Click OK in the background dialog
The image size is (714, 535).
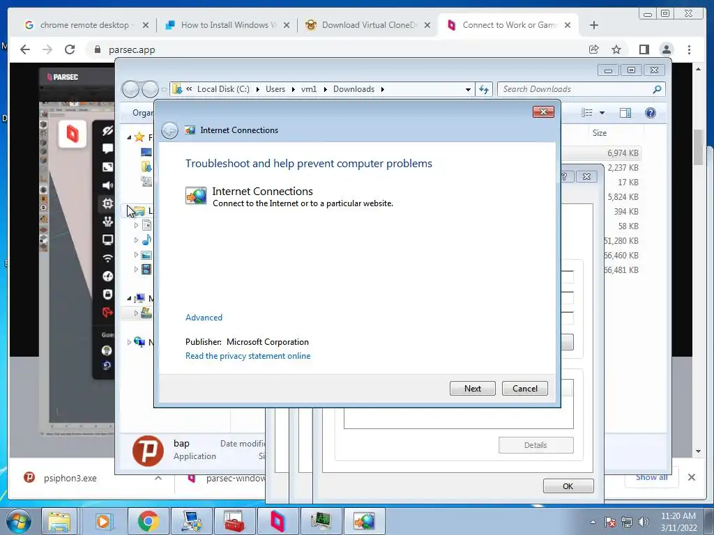pos(568,486)
